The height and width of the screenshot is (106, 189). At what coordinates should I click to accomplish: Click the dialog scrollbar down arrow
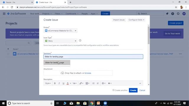point(149,85)
